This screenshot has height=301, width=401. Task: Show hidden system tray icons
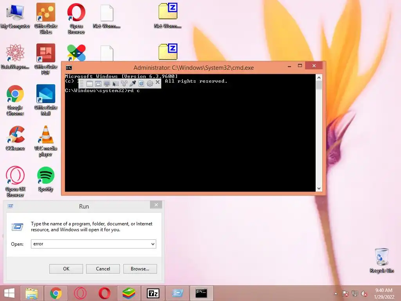tap(336, 294)
